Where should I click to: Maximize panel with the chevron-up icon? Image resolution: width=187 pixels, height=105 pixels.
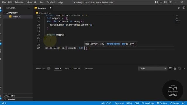[x=184, y=68]
